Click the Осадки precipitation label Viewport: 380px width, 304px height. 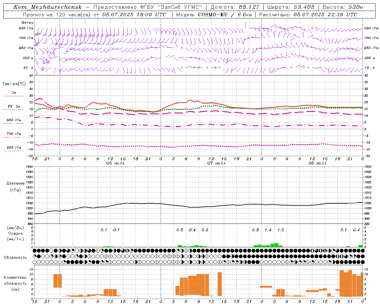(15, 233)
